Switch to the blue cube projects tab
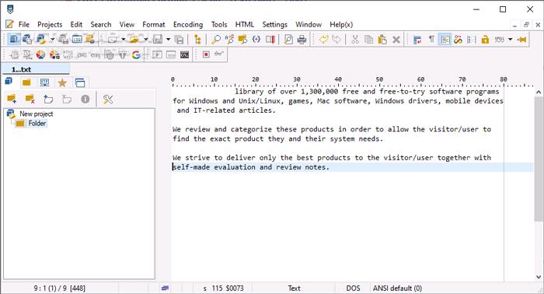 9,82
